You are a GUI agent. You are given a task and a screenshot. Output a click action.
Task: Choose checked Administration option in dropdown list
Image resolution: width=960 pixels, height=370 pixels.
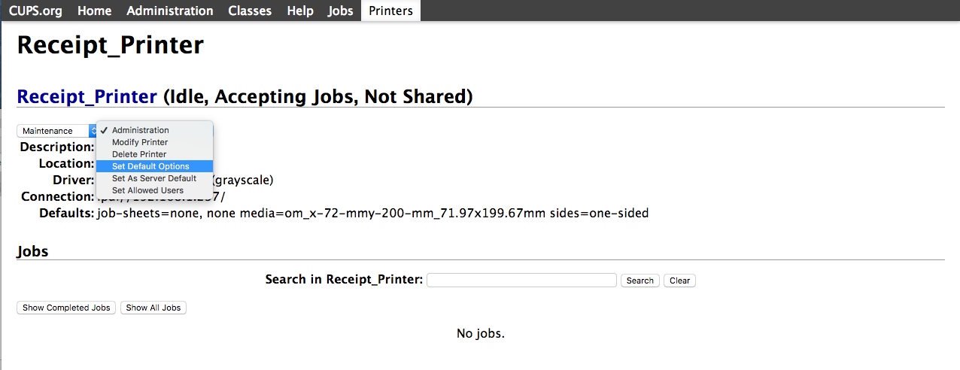(141, 130)
